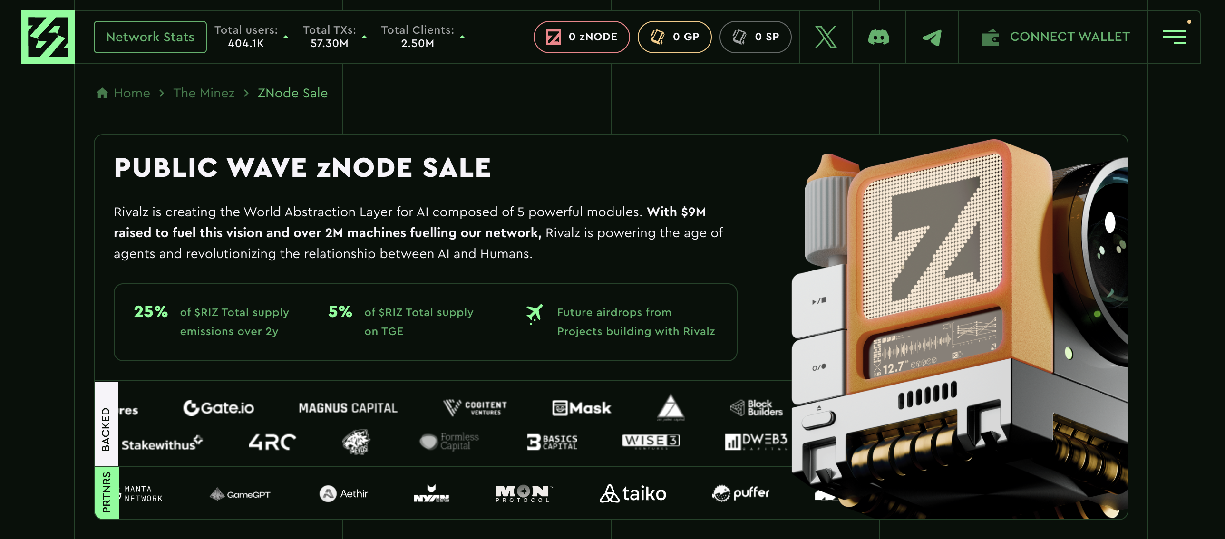Open the Discord icon link
This screenshot has width=1225, height=539.
click(879, 37)
